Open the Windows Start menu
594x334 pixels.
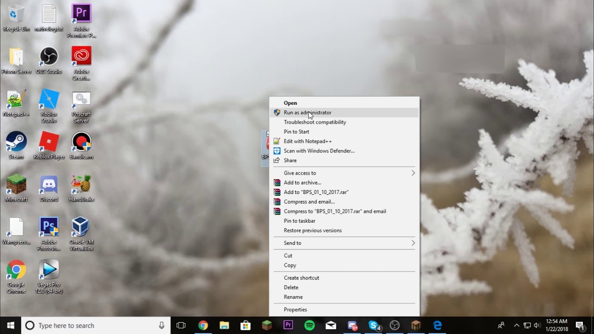(11, 325)
